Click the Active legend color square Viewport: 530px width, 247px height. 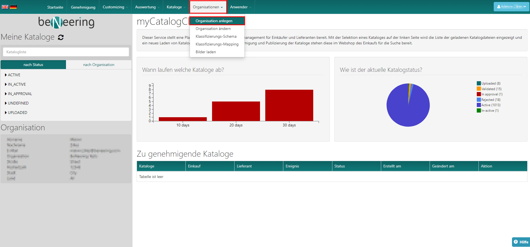[479, 105]
